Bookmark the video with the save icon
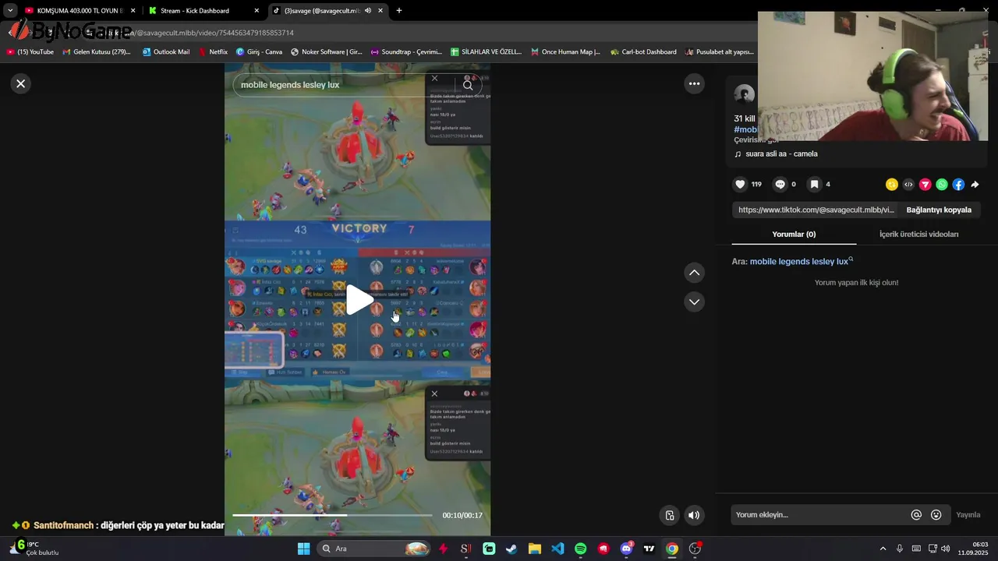This screenshot has width=998, height=561. [x=814, y=184]
